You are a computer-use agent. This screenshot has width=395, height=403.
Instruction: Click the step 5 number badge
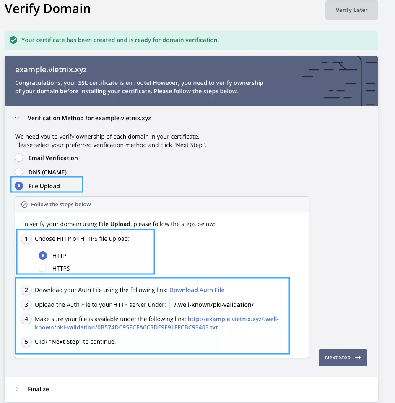pyautogui.click(x=26, y=342)
